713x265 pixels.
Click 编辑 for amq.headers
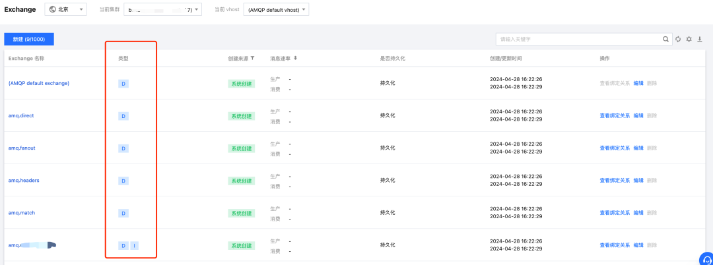pos(638,180)
